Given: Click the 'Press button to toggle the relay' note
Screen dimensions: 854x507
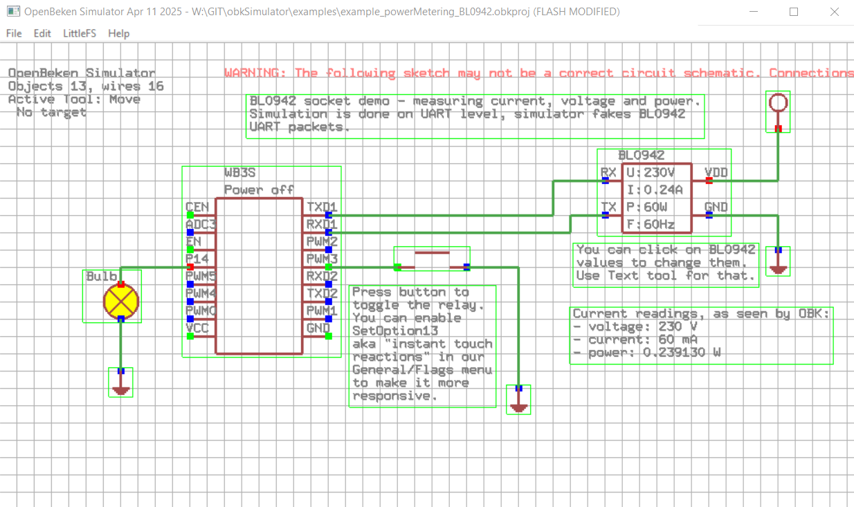Looking at the screenshot, I should click(423, 346).
